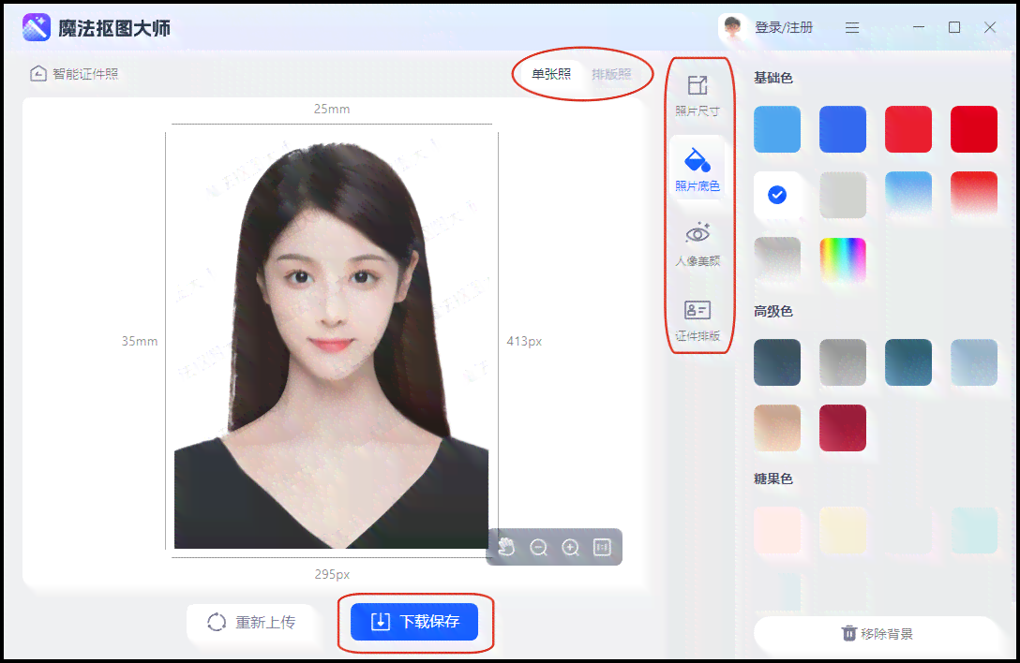Pick the gray gradient color swatch
This screenshot has height=663, width=1020.
click(x=777, y=260)
